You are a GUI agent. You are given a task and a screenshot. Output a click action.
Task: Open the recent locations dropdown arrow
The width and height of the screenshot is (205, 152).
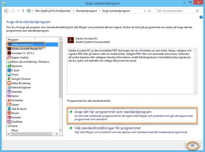click(x=18, y=11)
